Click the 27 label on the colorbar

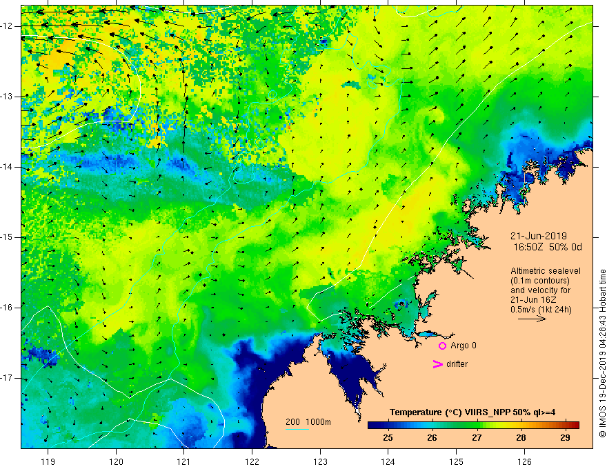(477, 438)
